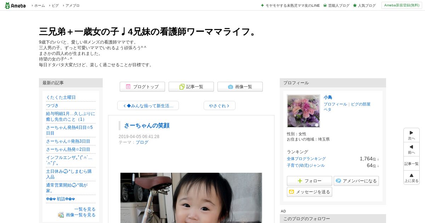Expand the ピグ navigation item
Screen dimensions: 425x223
[53, 5]
